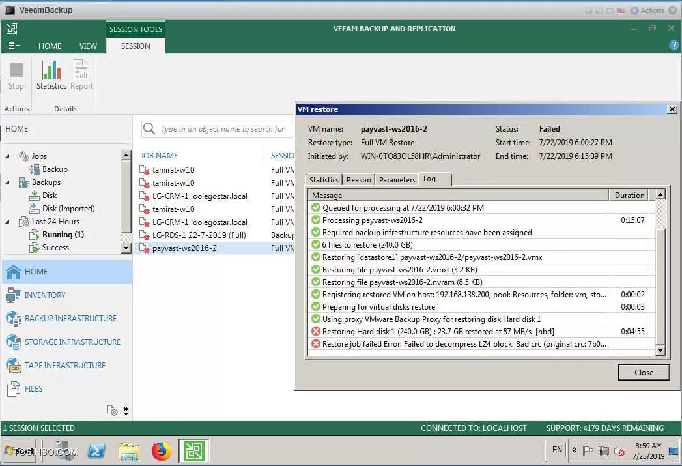Image resolution: width=682 pixels, height=466 pixels.
Task: Collapse the Jobs tree node
Action: tap(7, 156)
